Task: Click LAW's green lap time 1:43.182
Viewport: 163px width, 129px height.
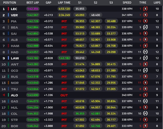Action: coord(64,58)
